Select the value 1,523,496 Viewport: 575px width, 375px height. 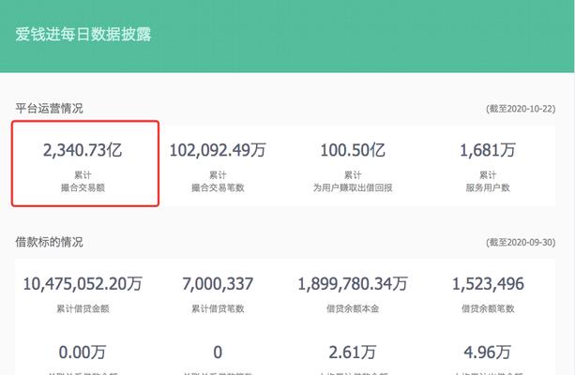488,284
